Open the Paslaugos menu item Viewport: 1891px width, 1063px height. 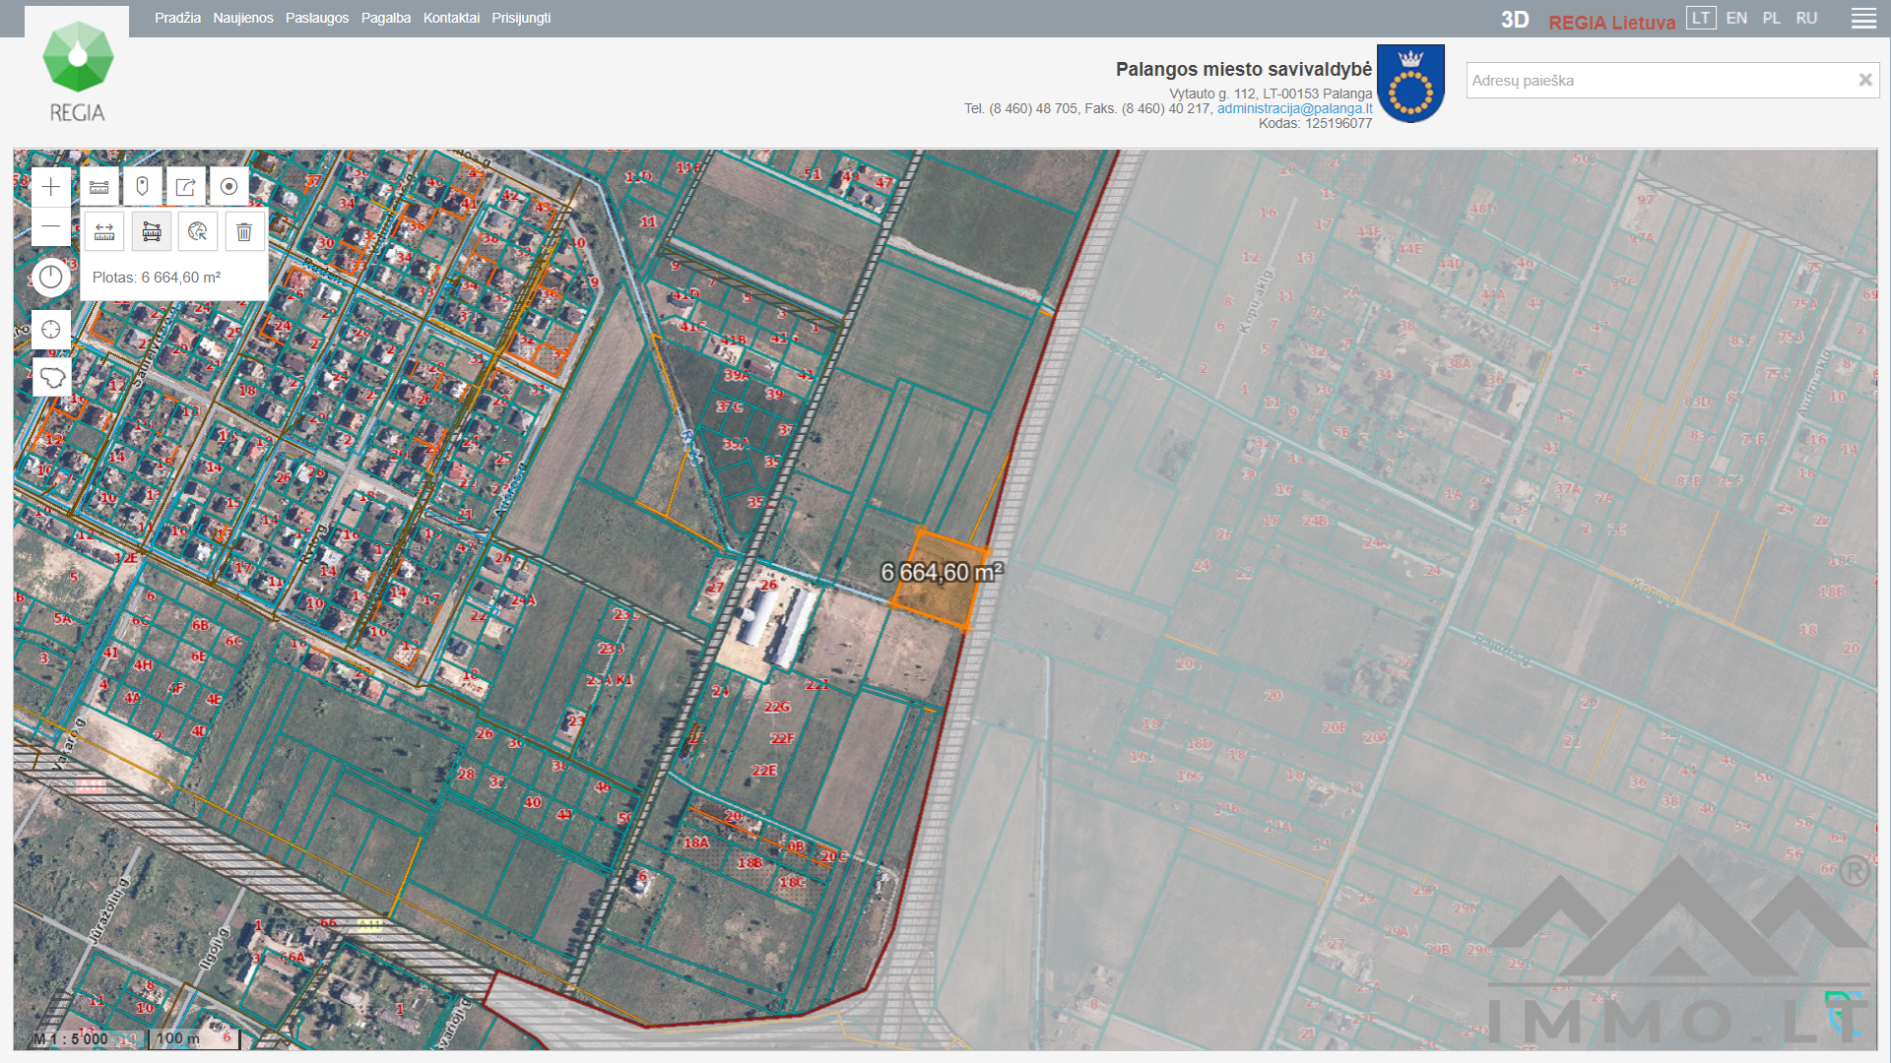click(317, 18)
